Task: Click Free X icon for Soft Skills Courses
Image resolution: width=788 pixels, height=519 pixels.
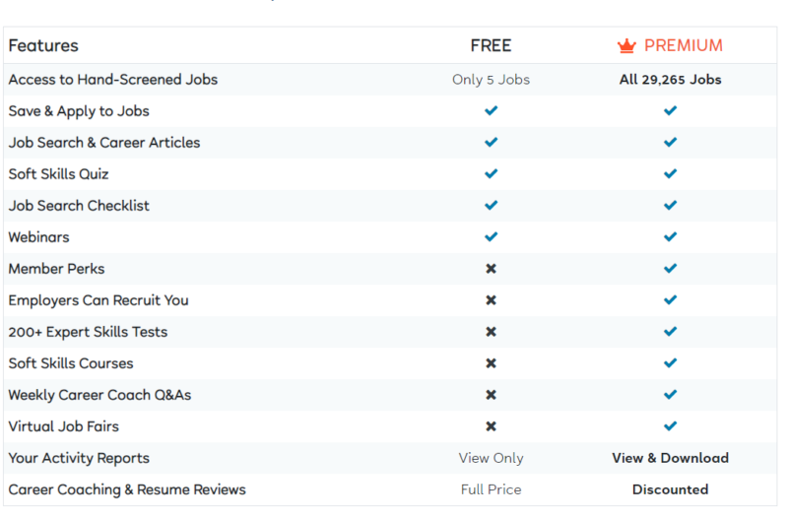Action: coord(491,363)
